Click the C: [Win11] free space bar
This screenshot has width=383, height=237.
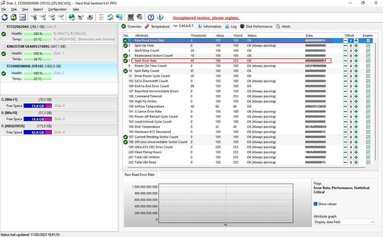point(38,106)
